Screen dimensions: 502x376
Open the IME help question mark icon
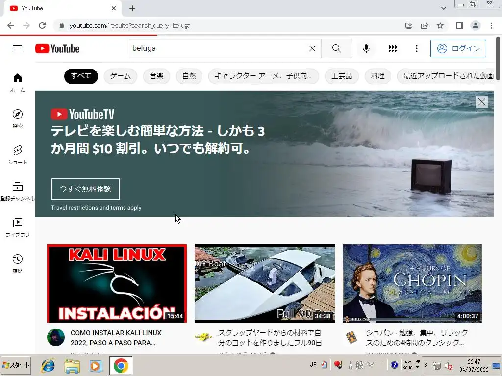click(x=395, y=365)
